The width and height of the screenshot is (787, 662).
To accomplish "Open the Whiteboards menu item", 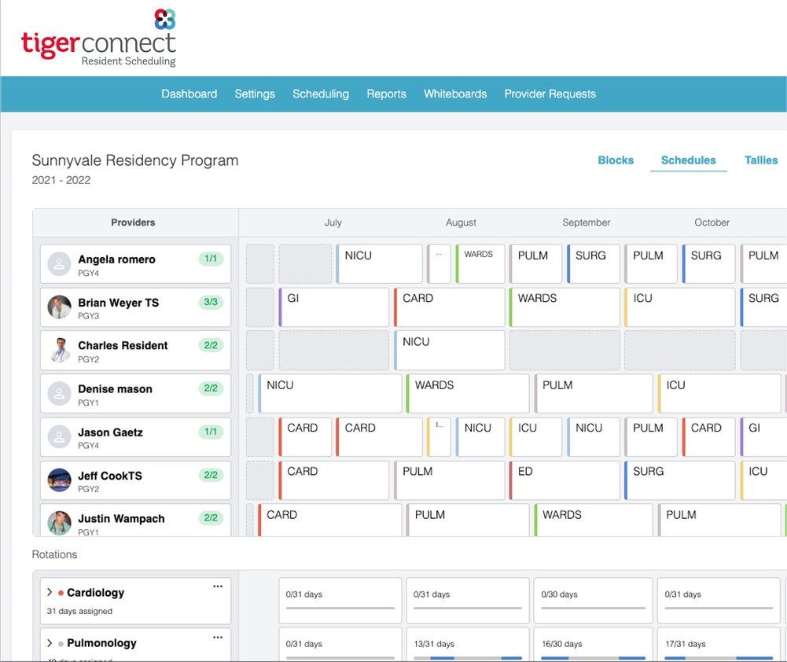I will point(455,94).
